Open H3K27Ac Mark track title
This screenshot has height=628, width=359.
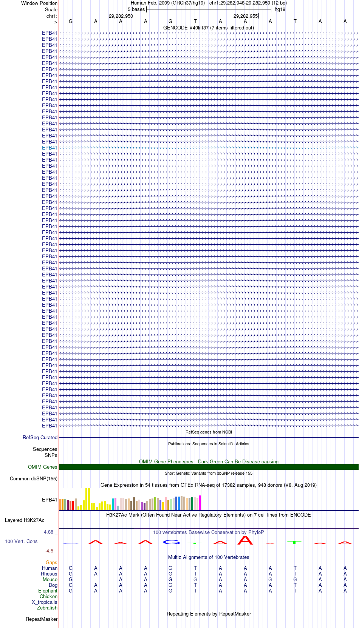[x=209, y=515]
